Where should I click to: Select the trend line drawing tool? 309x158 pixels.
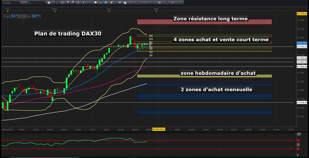point(152,3)
